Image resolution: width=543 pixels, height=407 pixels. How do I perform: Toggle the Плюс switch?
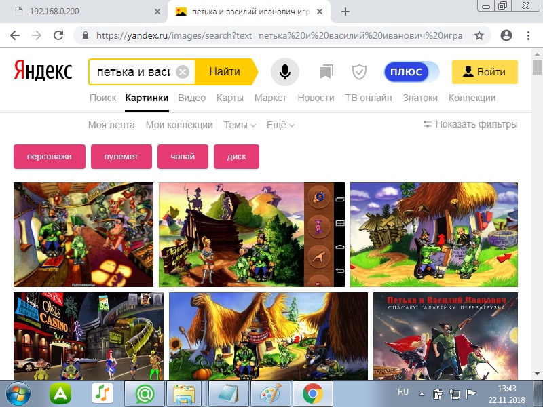(411, 72)
